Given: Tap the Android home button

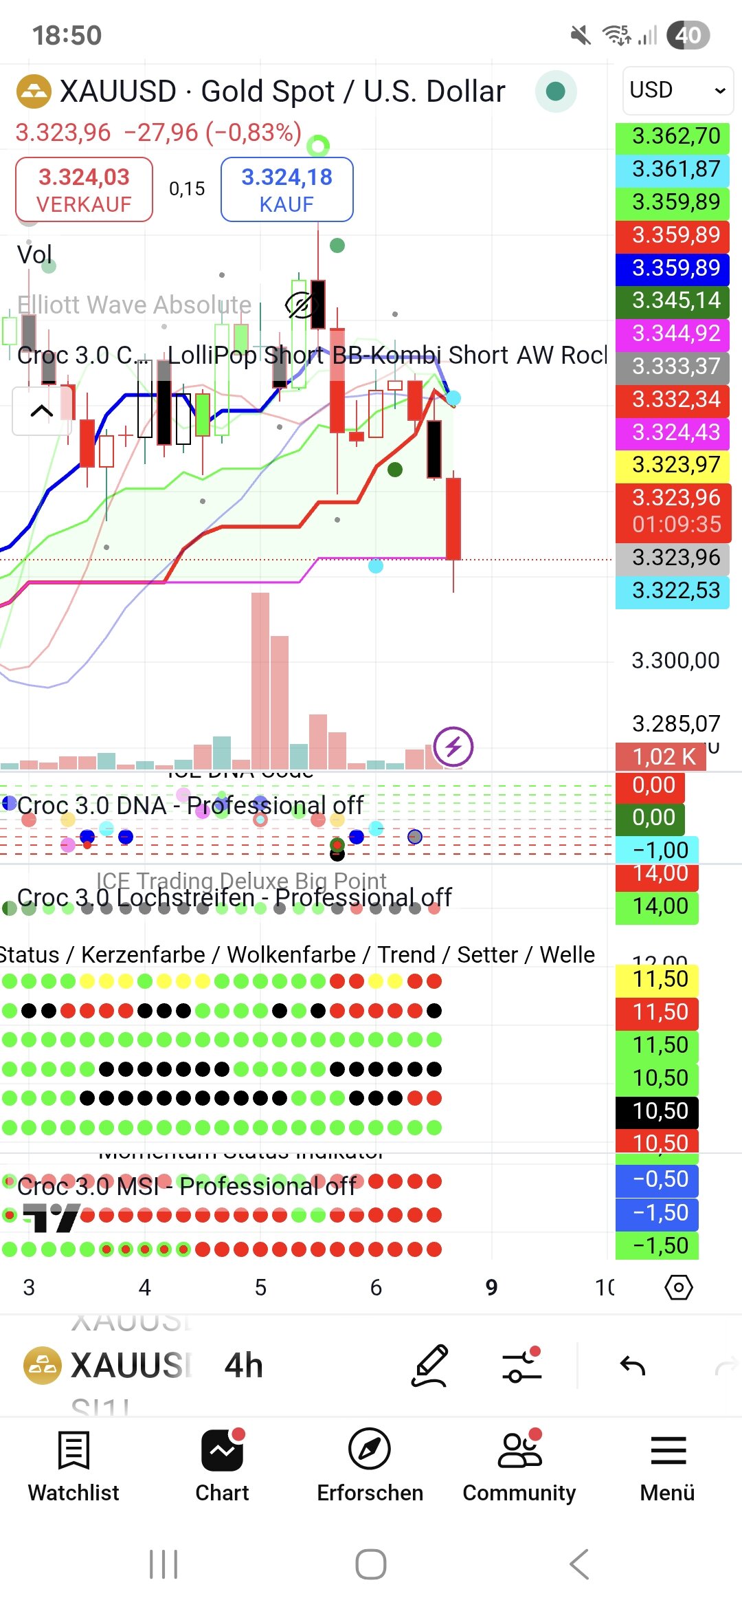Looking at the screenshot, I should click(371, 1564).
